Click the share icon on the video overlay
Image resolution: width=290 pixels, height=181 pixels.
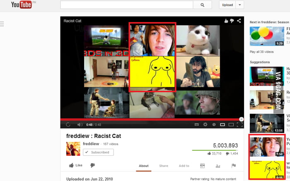pyautogui.click(x=239, y=21)
